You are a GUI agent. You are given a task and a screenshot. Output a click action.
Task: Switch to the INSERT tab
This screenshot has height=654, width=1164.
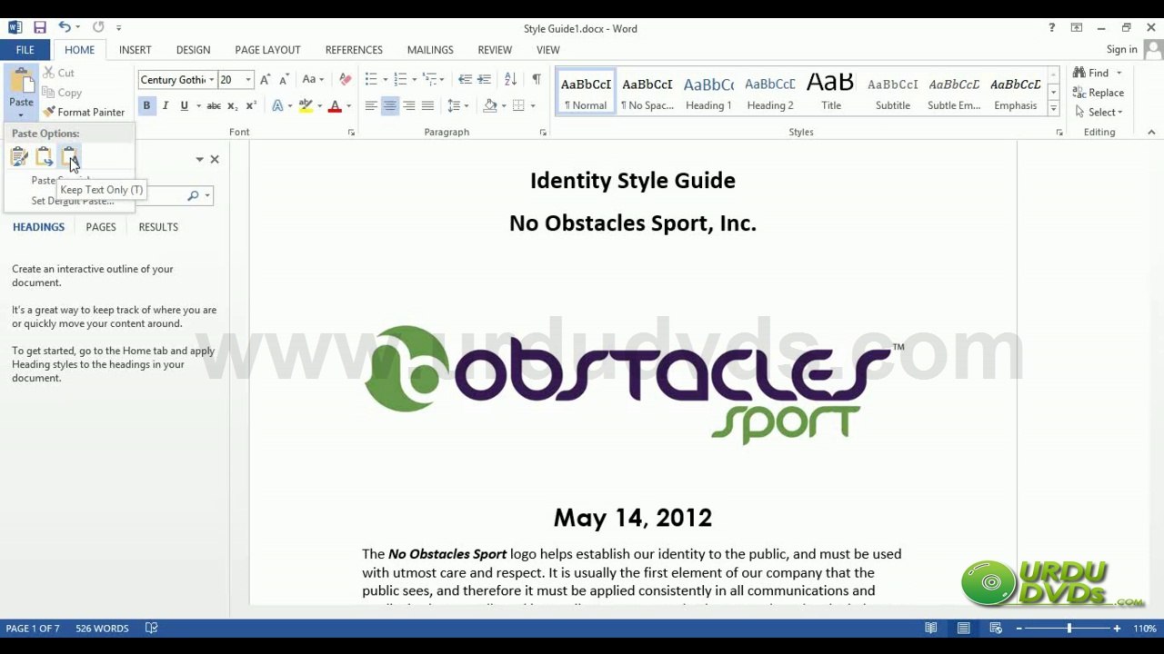[x=135, y=50]
